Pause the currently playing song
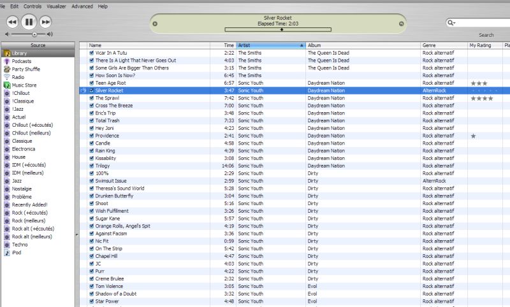Viewport: 510px width, 307px height. pos(29,22)
